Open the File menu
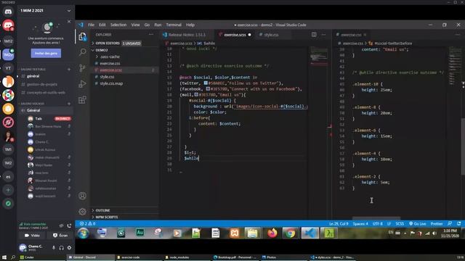 pos(91,25)
